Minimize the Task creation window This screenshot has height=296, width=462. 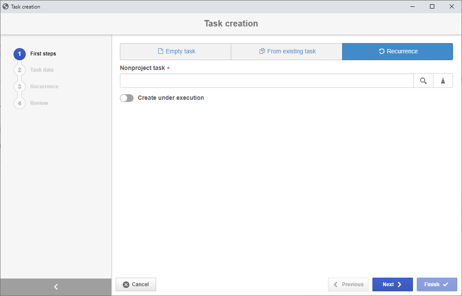point(413,6)
